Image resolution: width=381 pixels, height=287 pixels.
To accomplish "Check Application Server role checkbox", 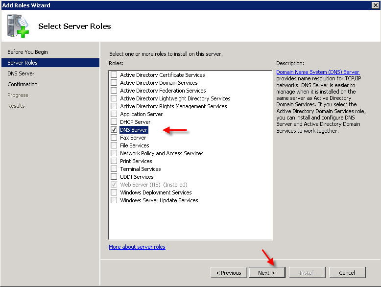I will click(x=114, y=114).
